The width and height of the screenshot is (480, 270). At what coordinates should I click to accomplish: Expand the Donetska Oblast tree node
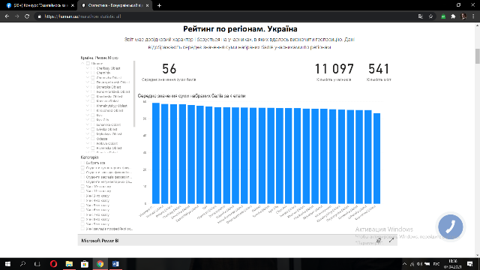coord(88,87)
